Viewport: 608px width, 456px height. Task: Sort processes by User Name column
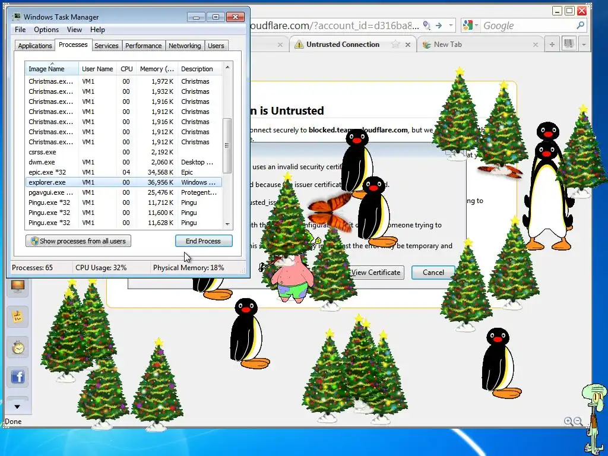click(x=97, y=69)
